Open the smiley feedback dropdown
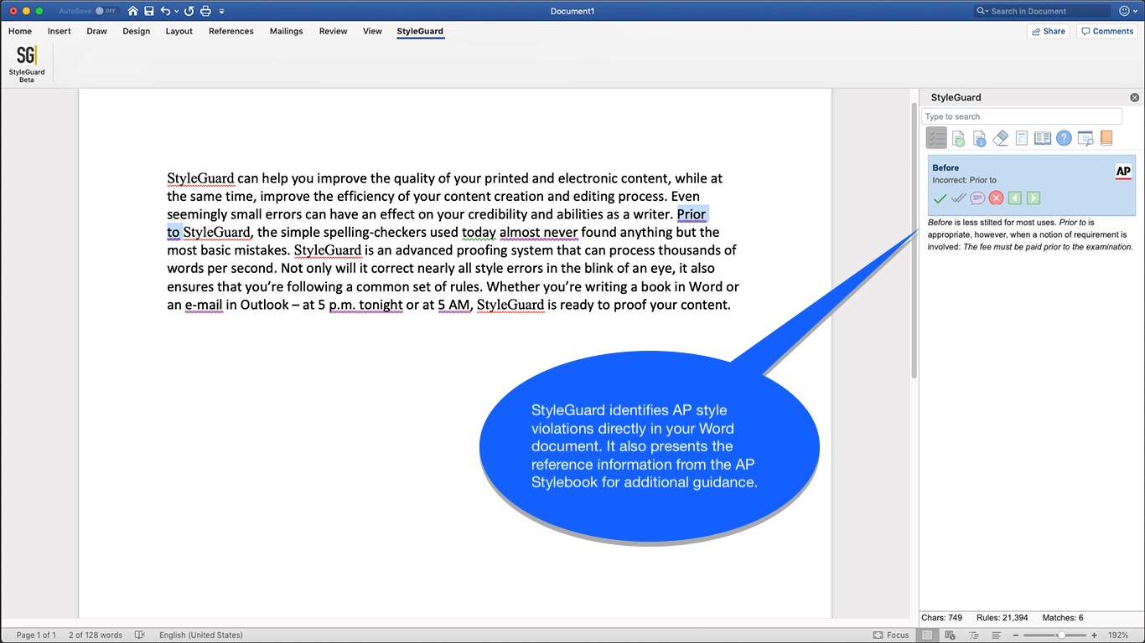This screenshot has height=643, width=1145. (1128, 11)
